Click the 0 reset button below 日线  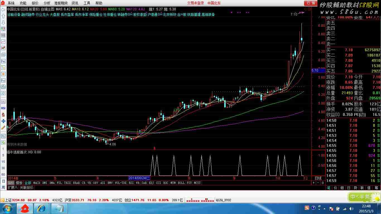pyautogui.click(x=323, y=183)
